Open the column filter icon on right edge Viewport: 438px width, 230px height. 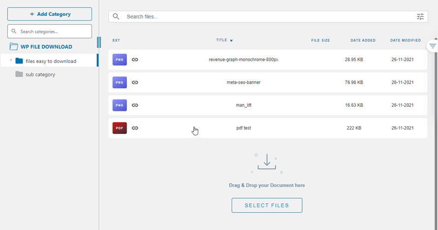(x=432, y=46)
